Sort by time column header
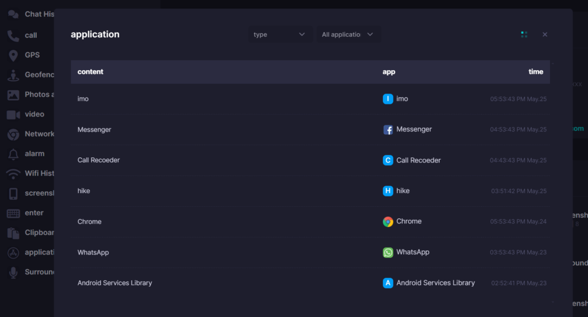Screen dimensions: 588x317 pyautogui.click(x=536, y=72)
